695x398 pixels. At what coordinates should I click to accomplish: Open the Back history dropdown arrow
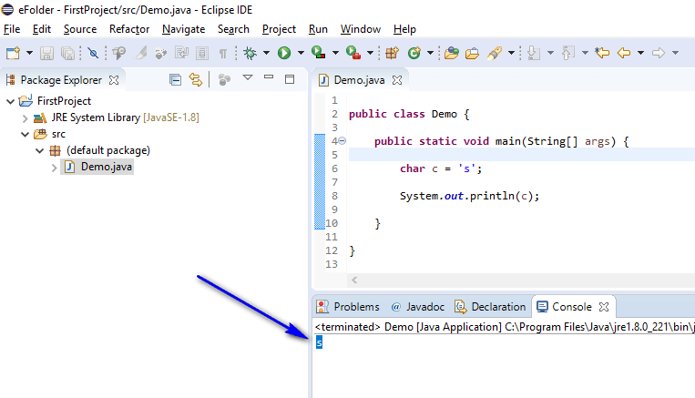(x=640, y=53)
